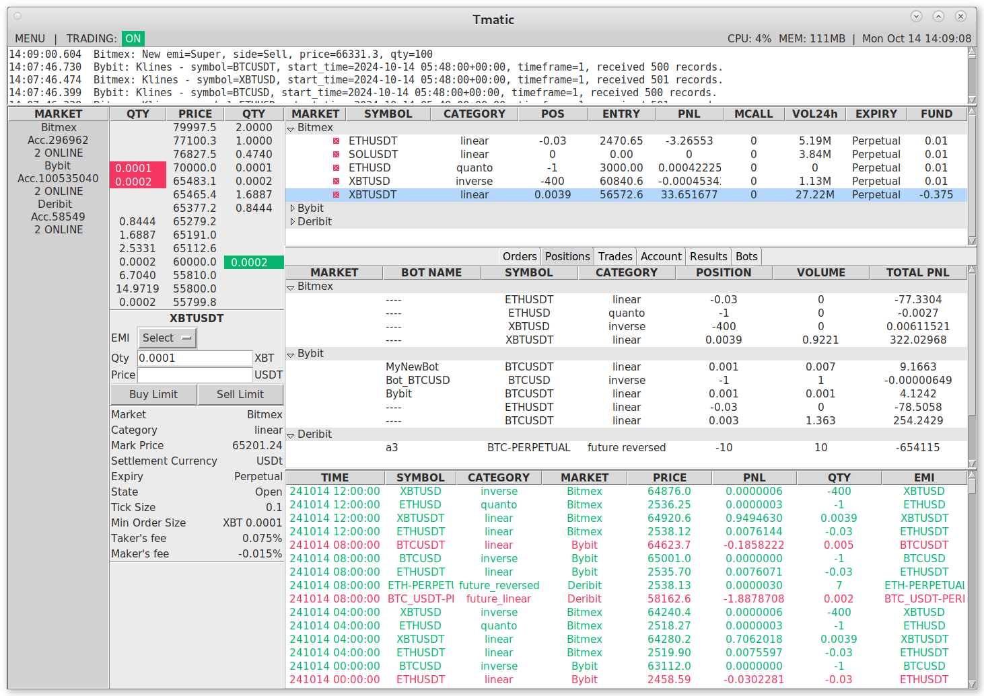This screenshot has height=696, width=984.
Task: Select the BTC_USDT-PI future_linear trade row
Action: (626, 599)
